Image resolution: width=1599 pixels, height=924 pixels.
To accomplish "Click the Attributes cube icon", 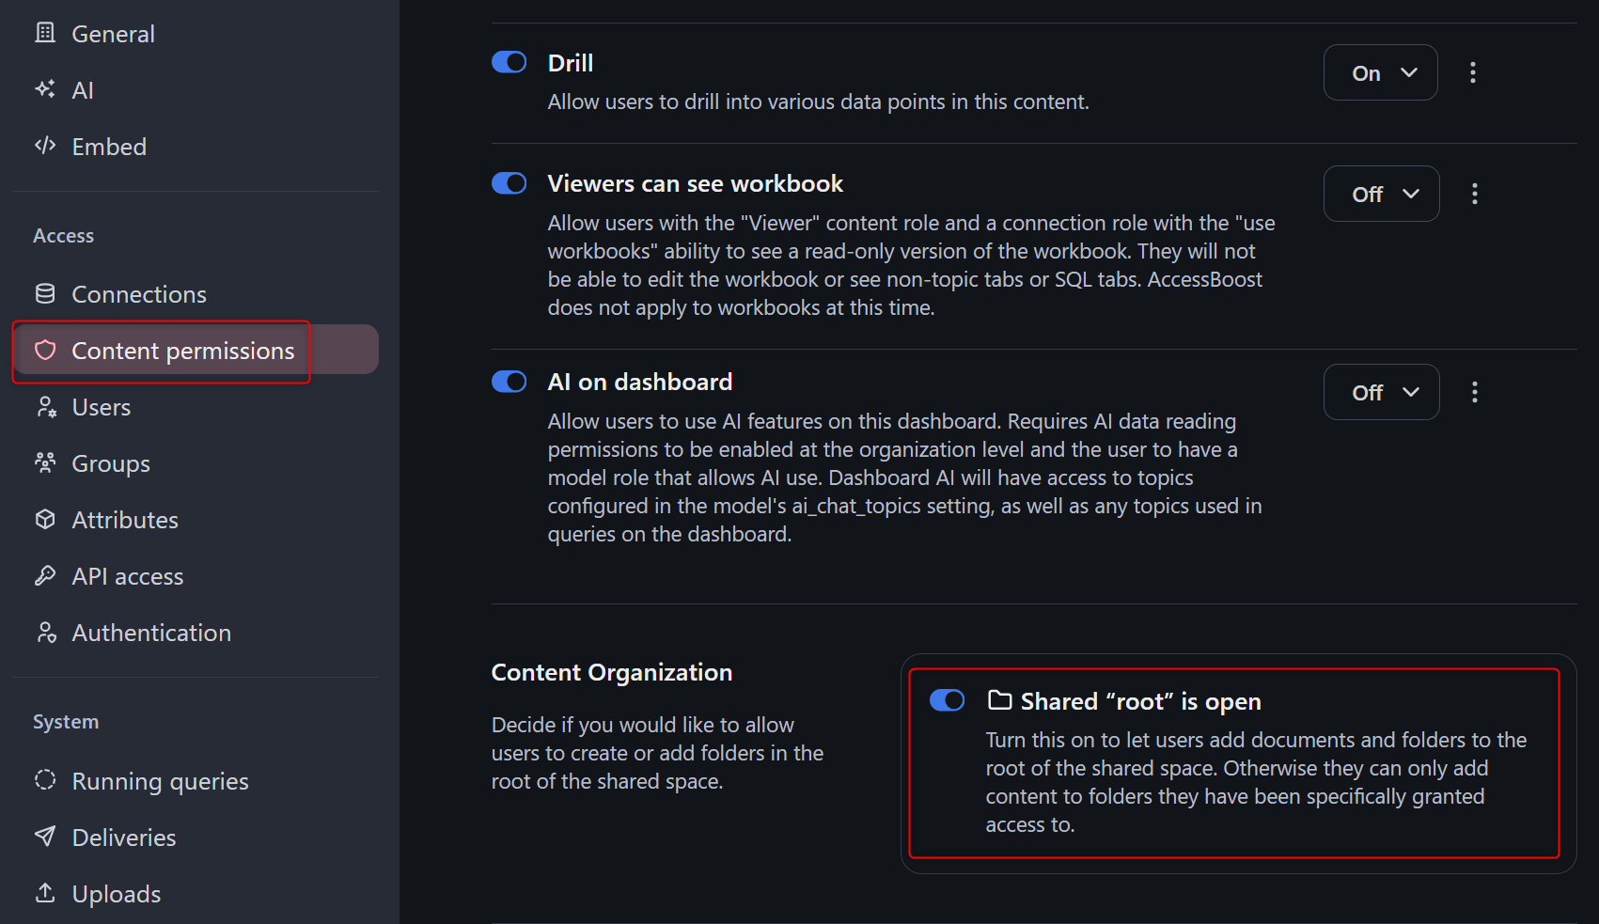I will tap(45, 520).
